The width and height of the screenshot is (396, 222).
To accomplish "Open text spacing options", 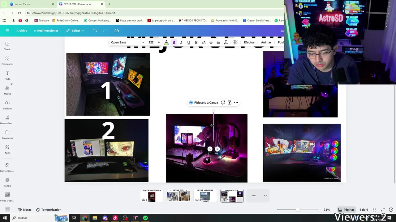I will click(226, 42).
